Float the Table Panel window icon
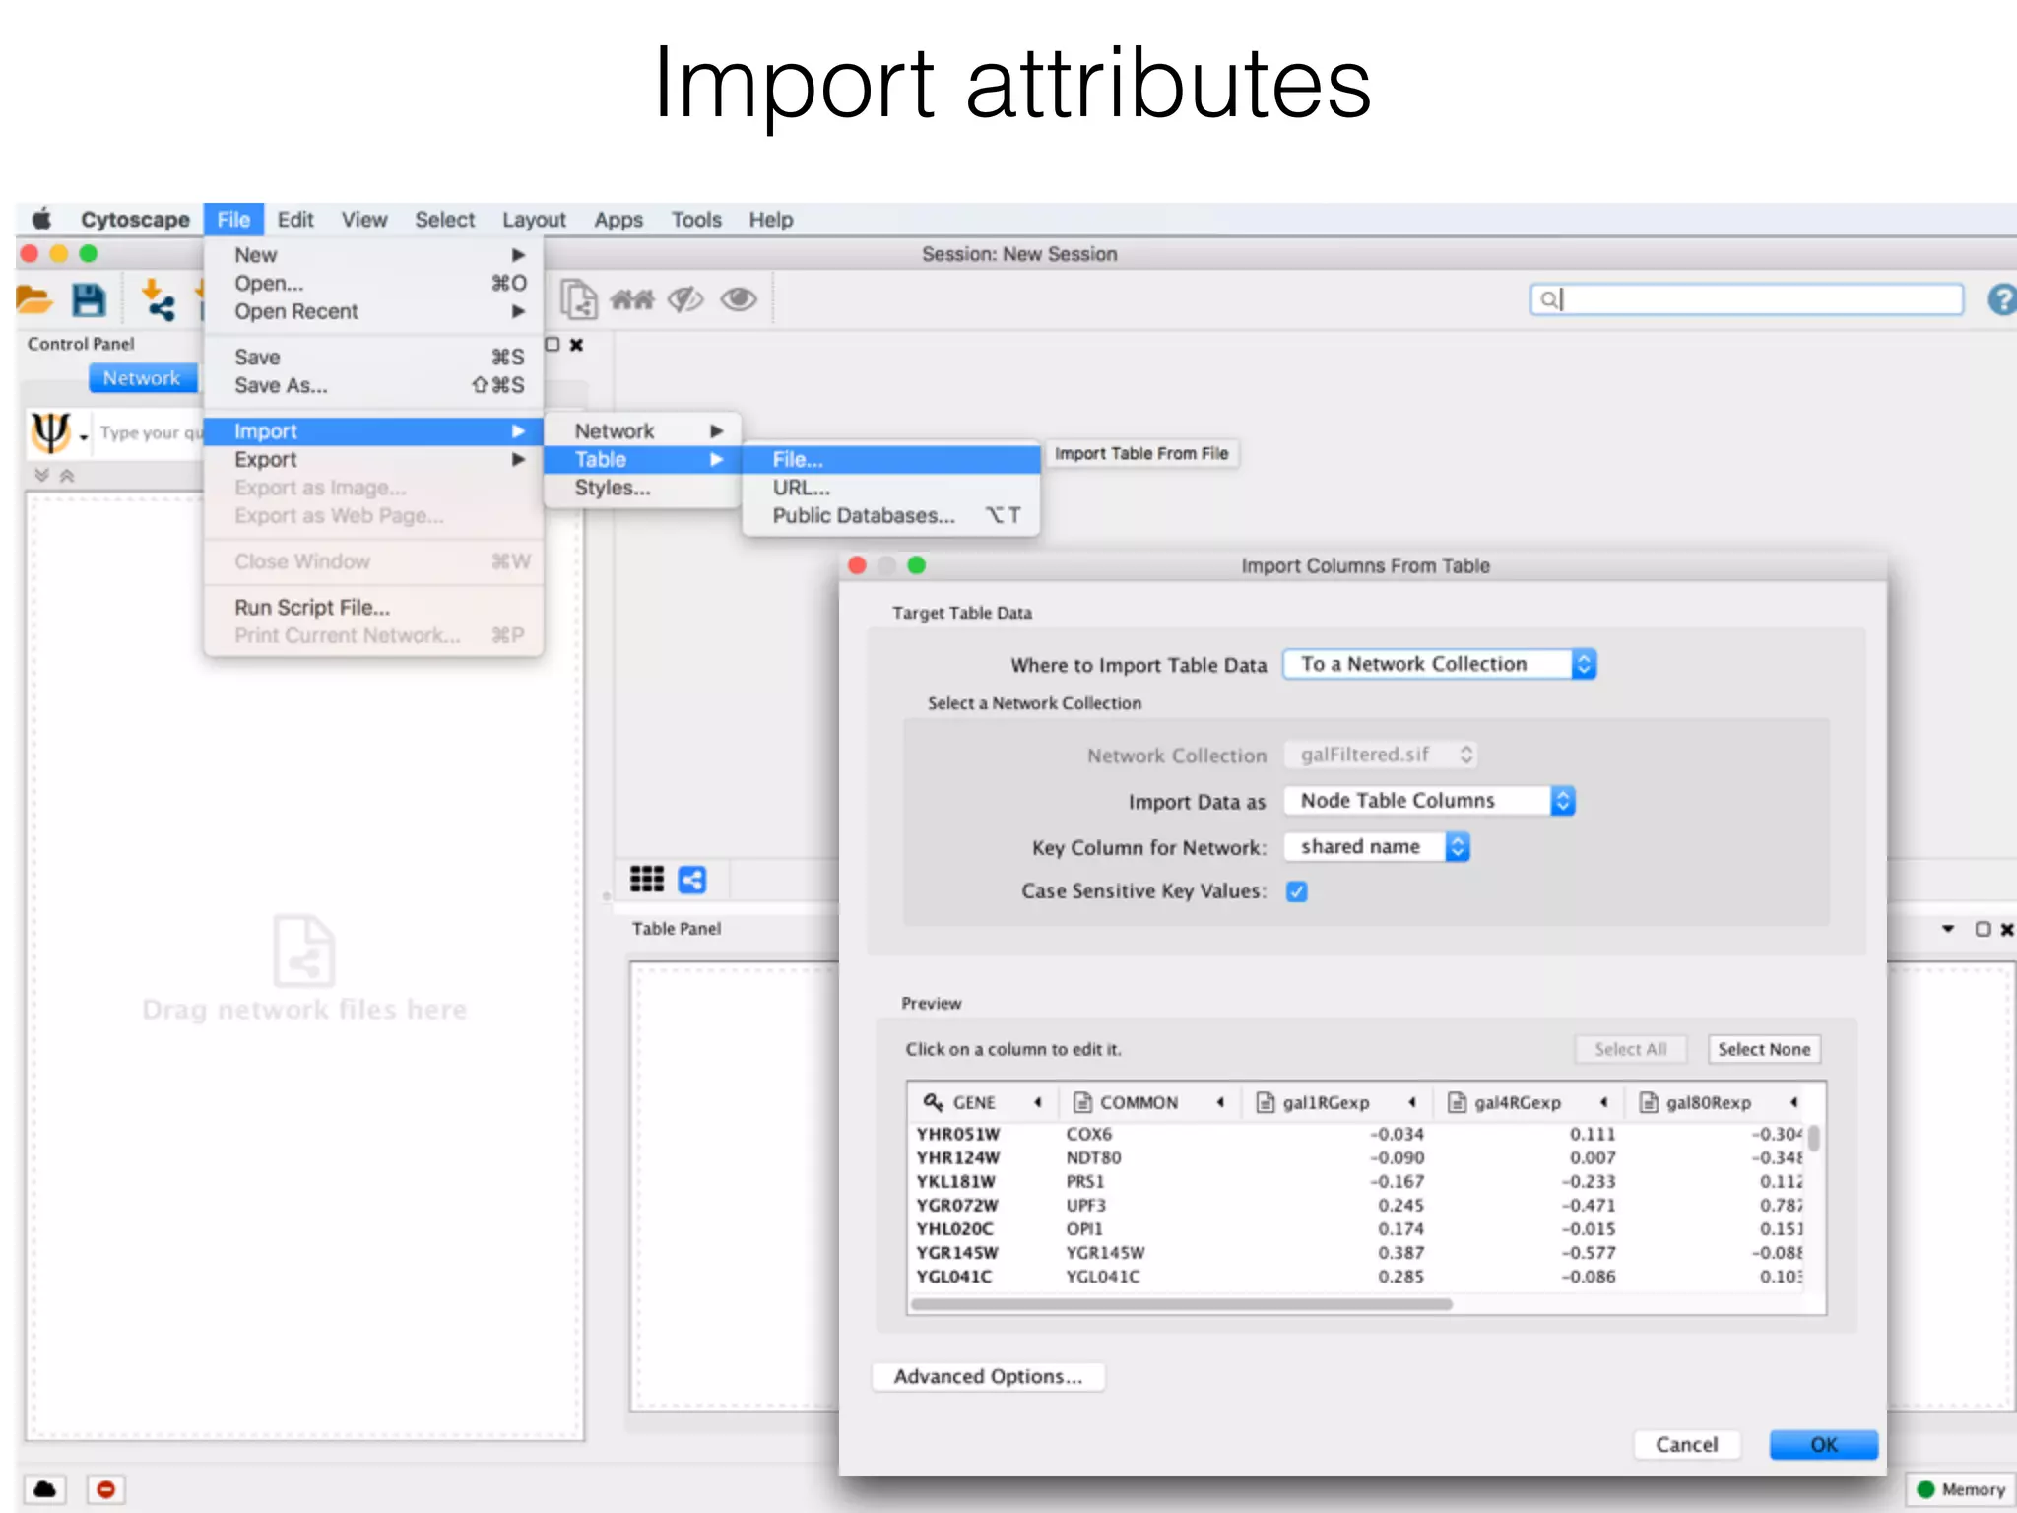 1983,929
